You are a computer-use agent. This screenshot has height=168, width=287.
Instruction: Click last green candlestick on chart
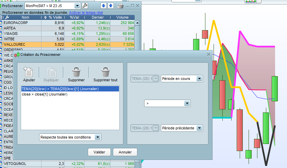pos(275,89)
